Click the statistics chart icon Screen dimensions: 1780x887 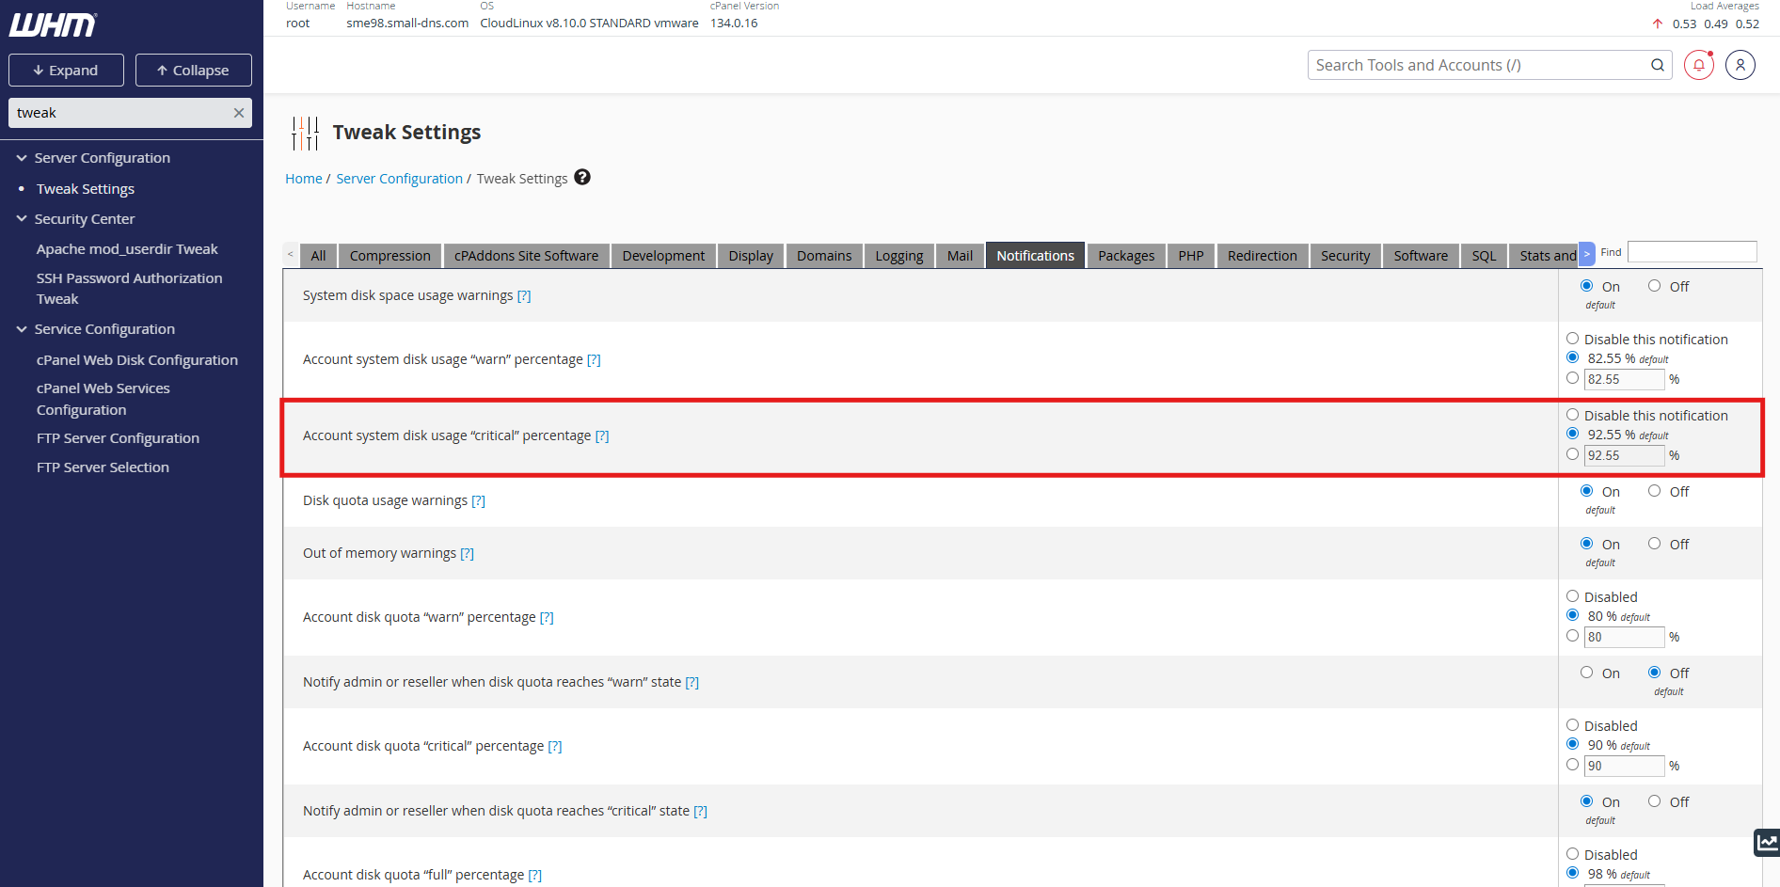[x=1767, y=842]
